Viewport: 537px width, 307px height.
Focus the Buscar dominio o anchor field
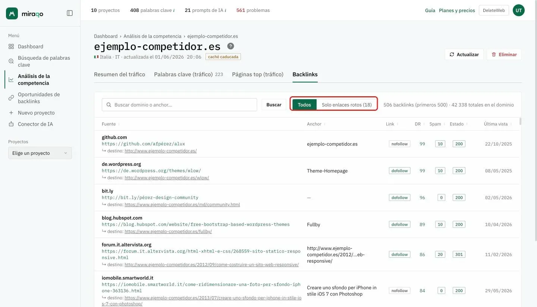coord(179,105)
